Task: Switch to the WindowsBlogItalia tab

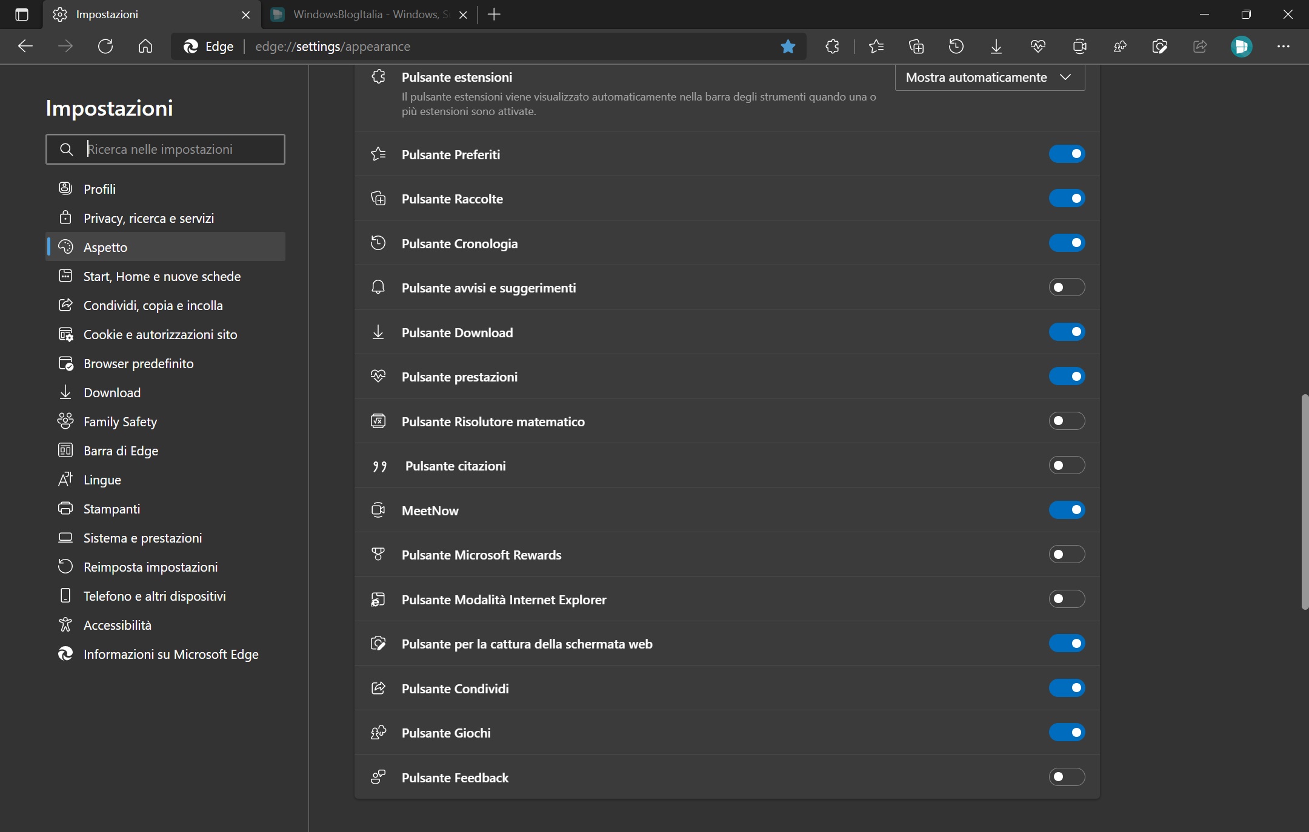Action: click(370, 15)
